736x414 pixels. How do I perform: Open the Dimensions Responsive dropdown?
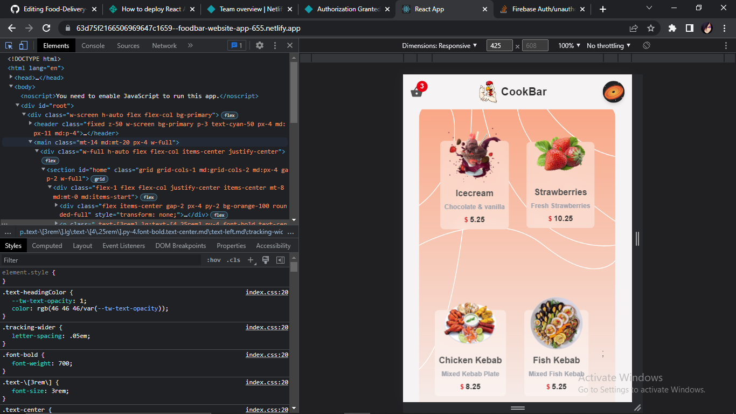439,45
